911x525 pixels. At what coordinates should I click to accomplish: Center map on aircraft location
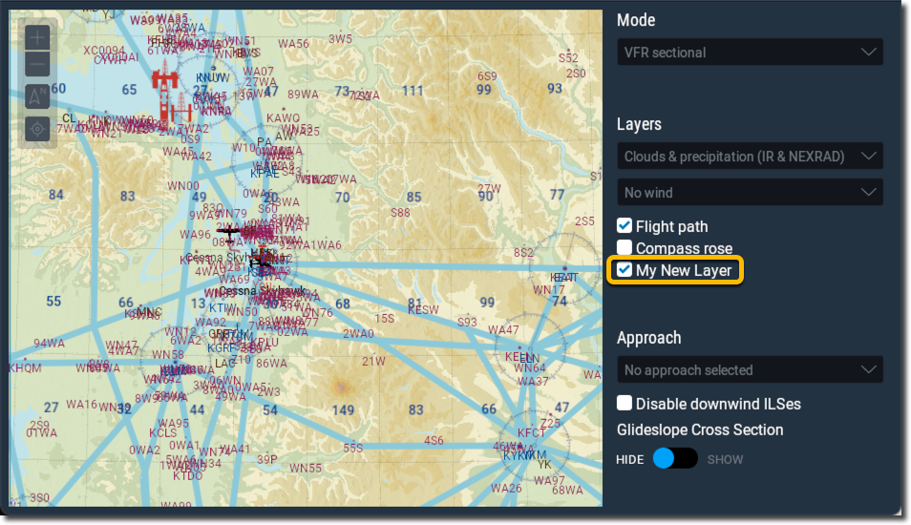coord(37,128)
